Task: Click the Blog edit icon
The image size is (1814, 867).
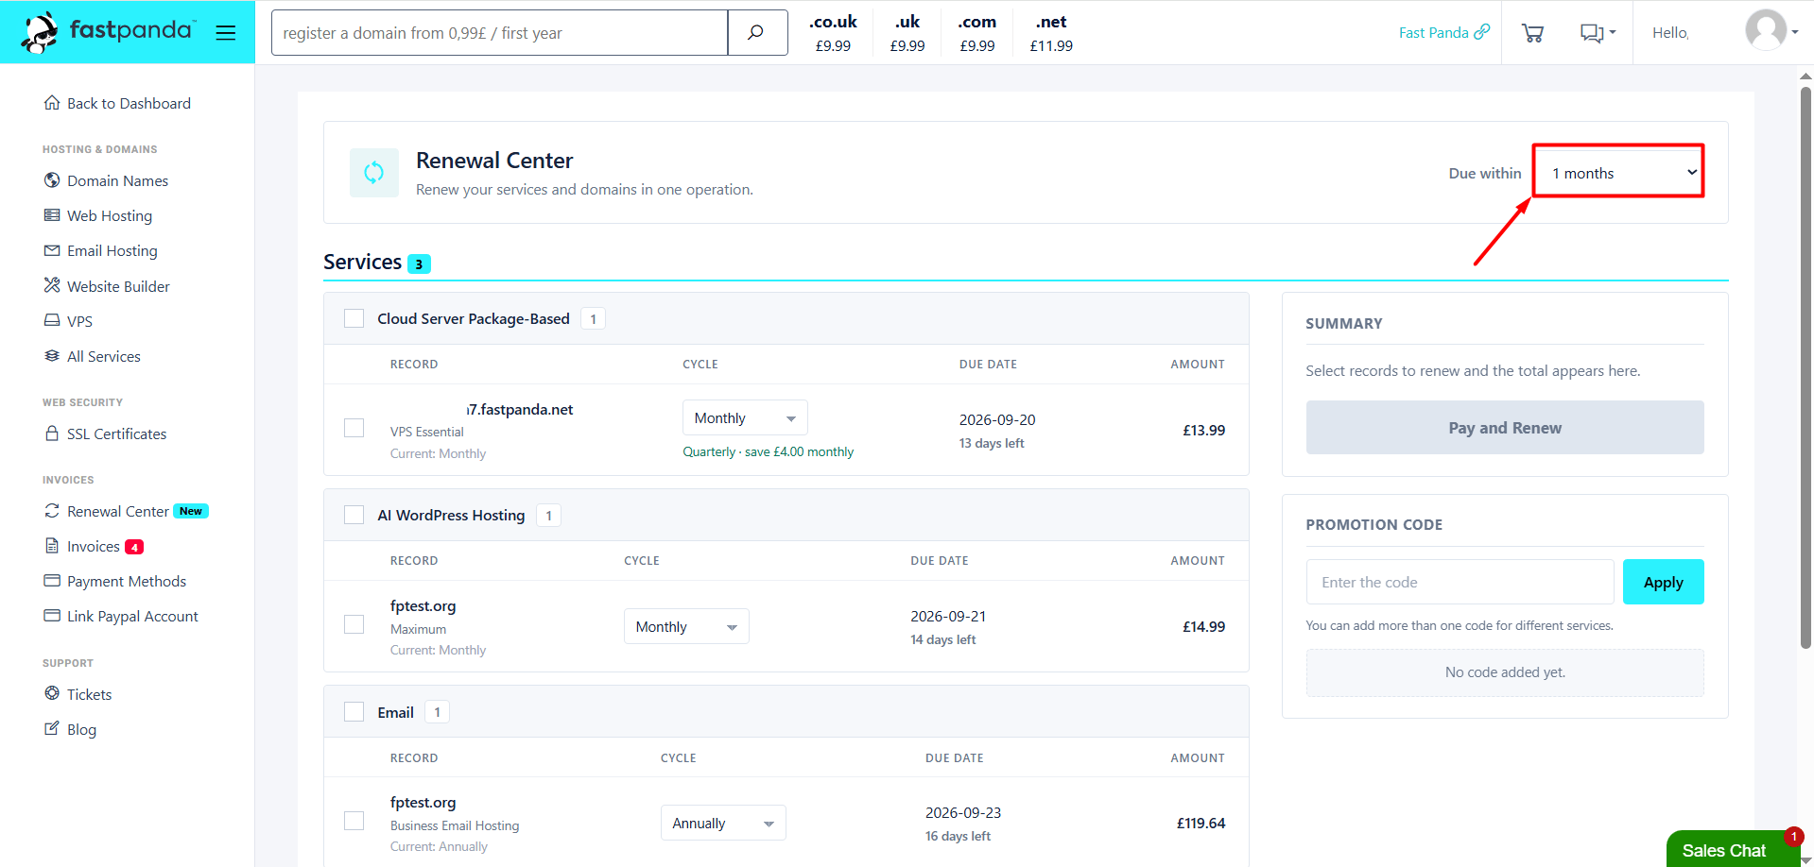Action: point(52,728)
